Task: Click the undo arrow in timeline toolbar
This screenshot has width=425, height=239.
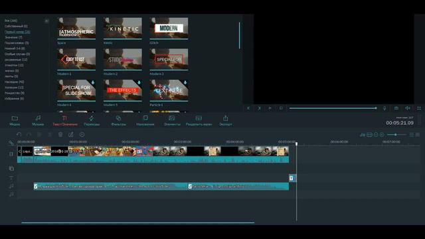Action: tap(19, 134)
